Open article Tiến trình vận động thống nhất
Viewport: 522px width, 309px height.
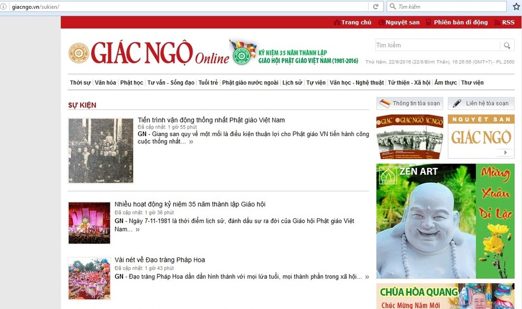point(212,120)
